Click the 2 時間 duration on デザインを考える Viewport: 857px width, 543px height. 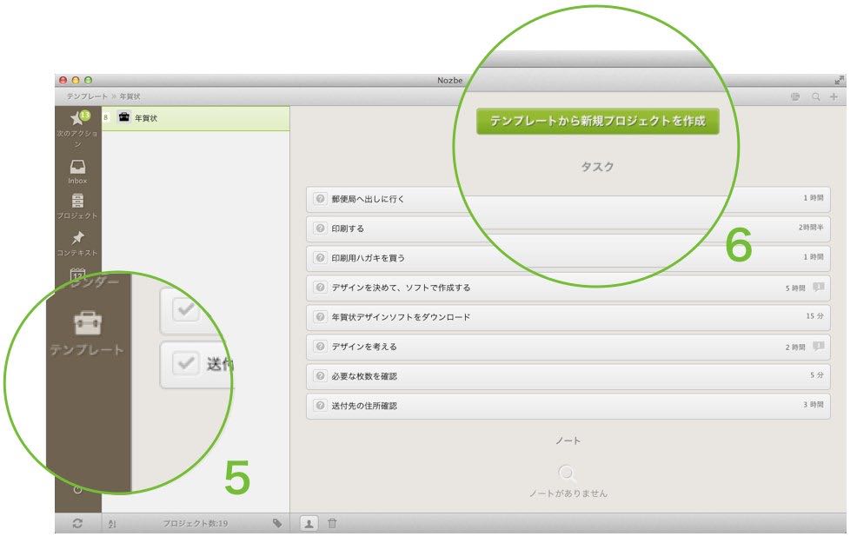pyautogui.click(x=796, y=347)
